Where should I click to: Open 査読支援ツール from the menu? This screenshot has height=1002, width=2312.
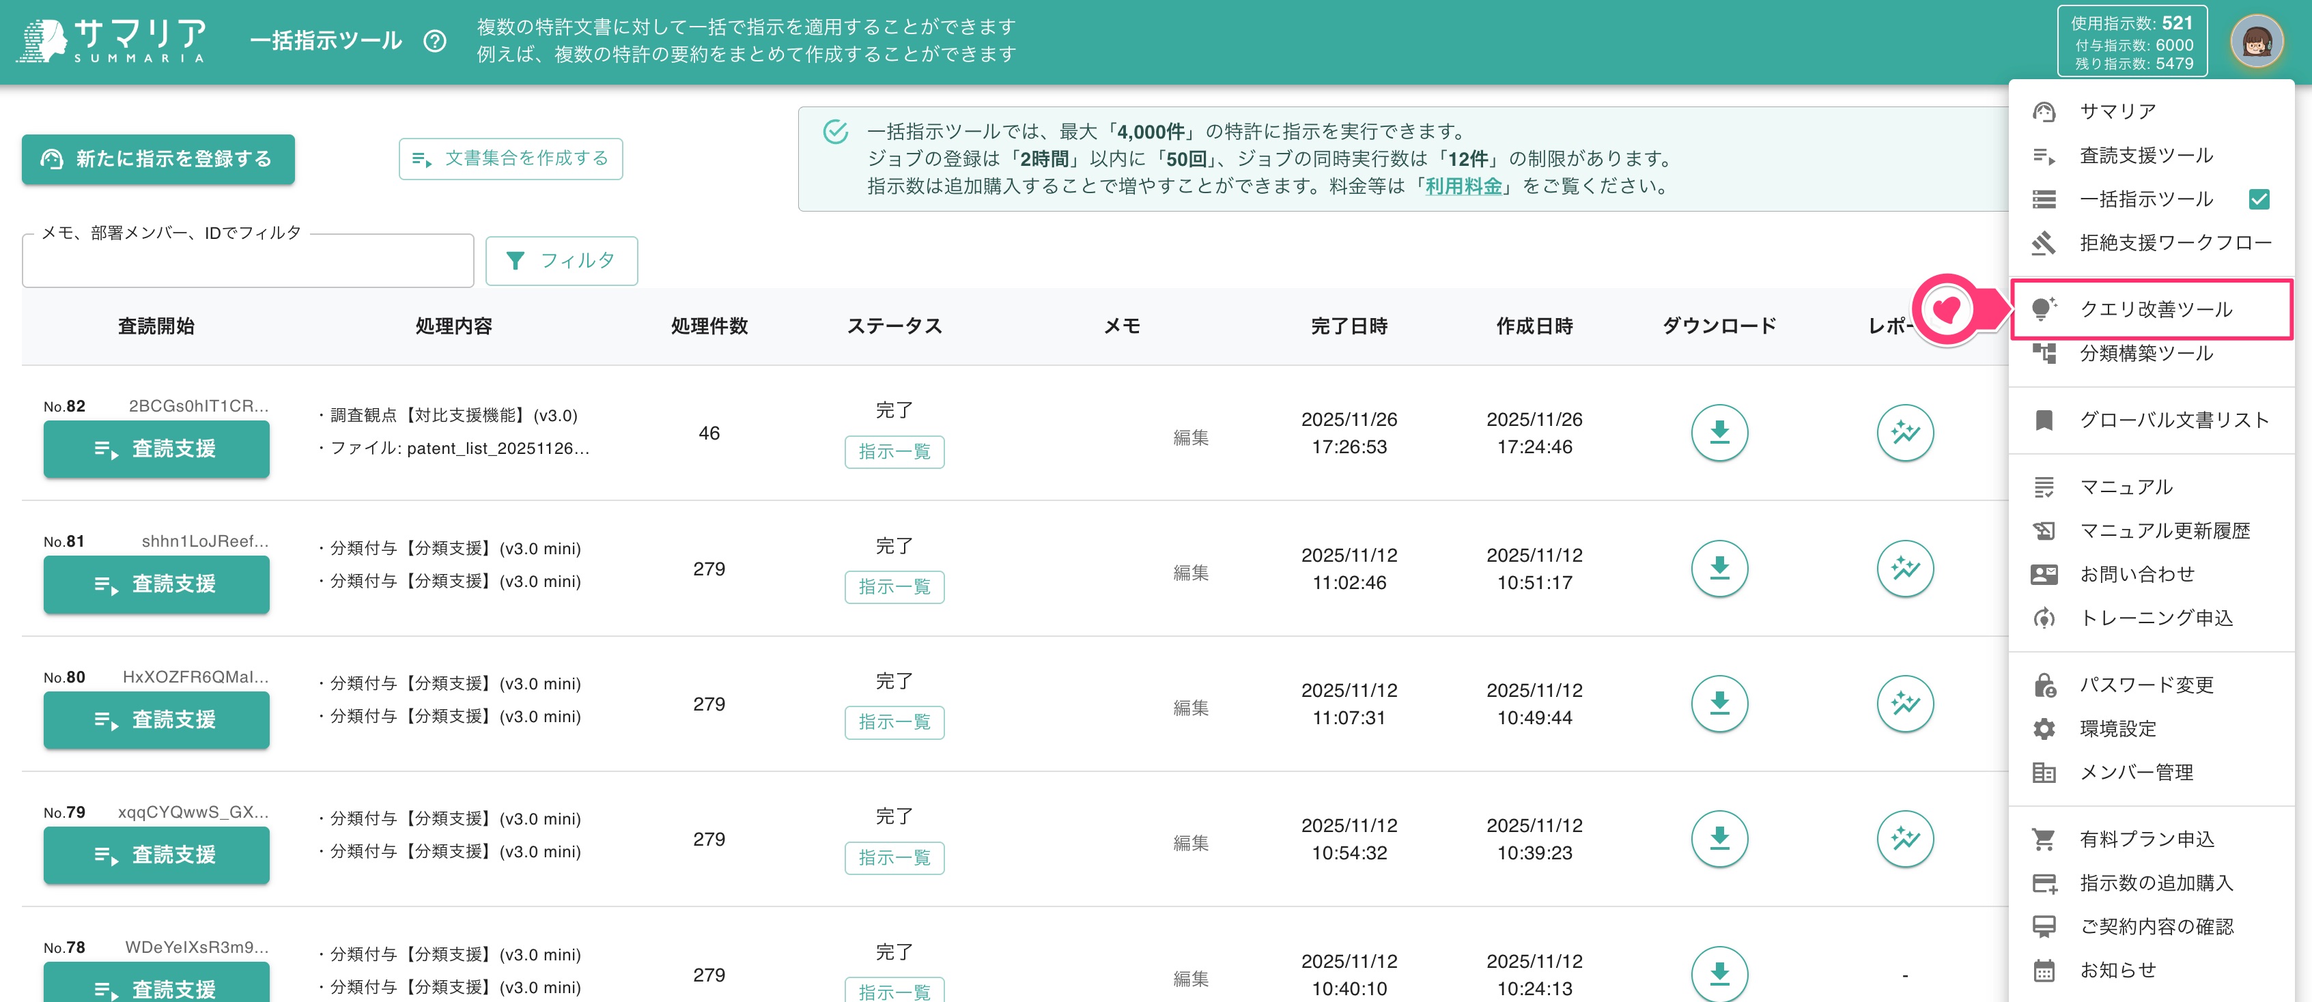(2152, 155)
